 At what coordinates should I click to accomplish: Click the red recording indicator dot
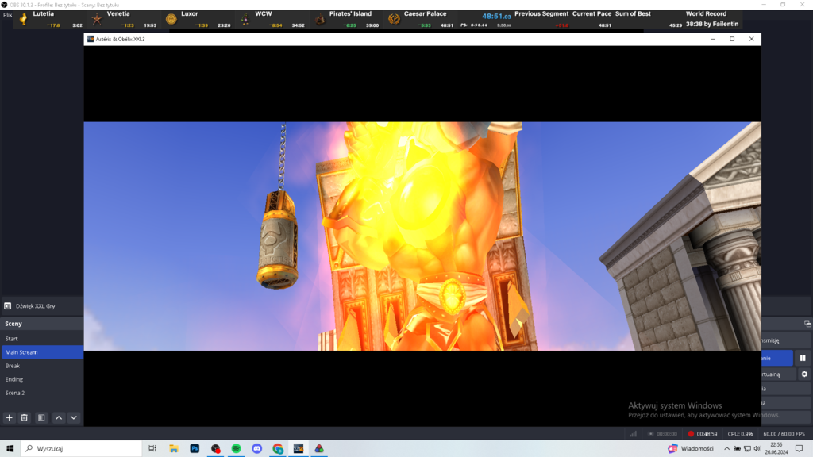tap(691, 434)
